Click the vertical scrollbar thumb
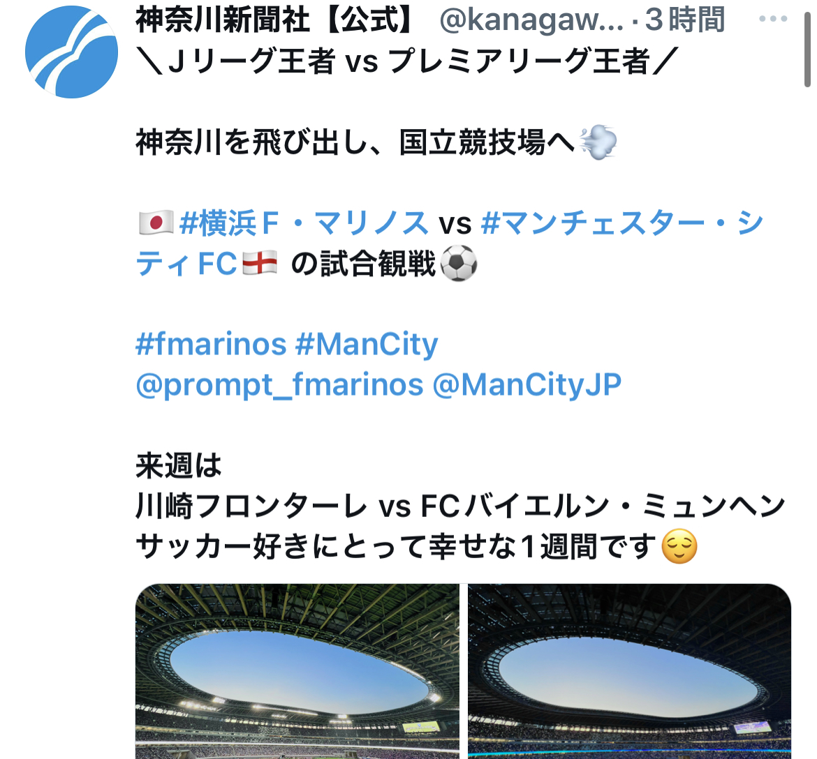 pos(807,48)
